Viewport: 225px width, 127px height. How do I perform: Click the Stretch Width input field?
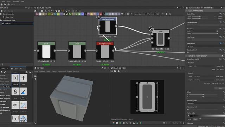(204, 77)
